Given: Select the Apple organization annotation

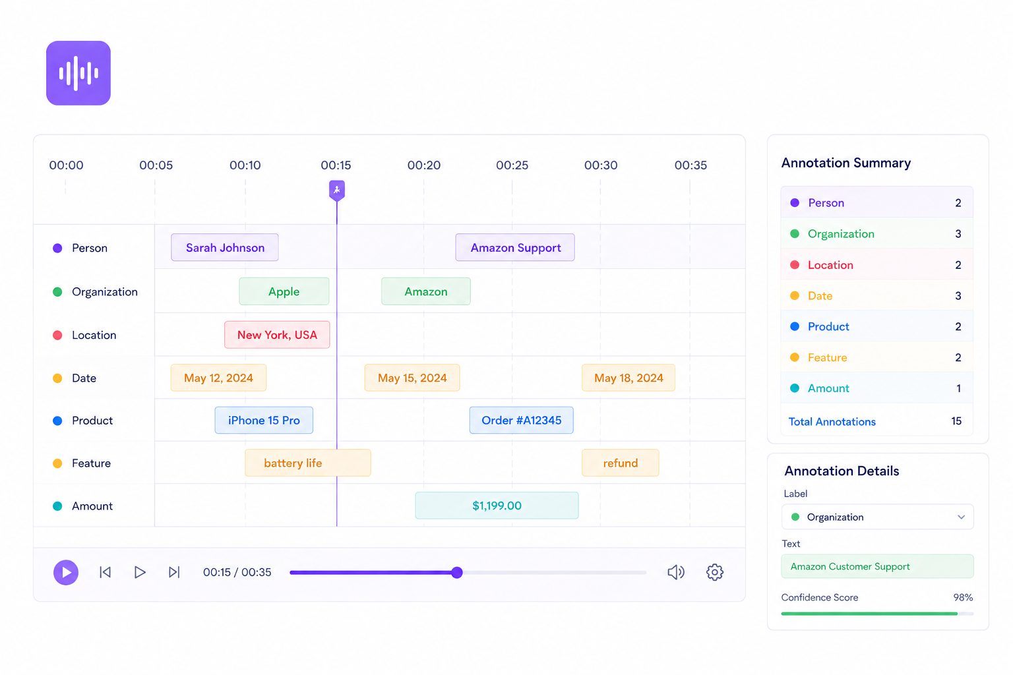Looking at the screenshot, I should [x=284, y=291].
